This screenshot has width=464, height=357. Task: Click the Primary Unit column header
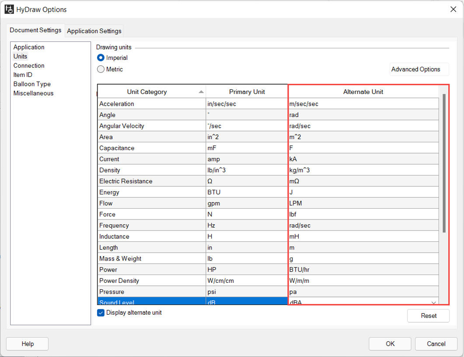(247, 92)
